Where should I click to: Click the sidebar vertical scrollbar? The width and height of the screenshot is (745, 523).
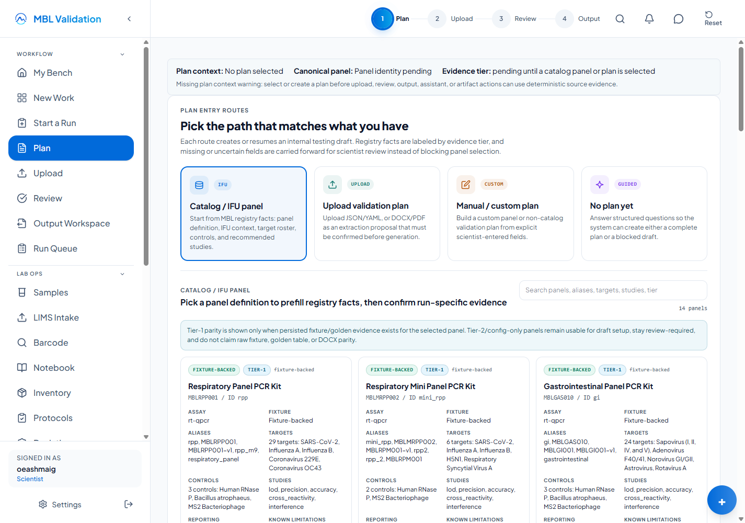(146, 157)
